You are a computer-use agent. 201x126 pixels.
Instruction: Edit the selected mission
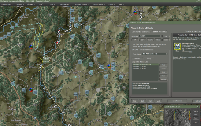pyautogui.click(x=163, y=72)
